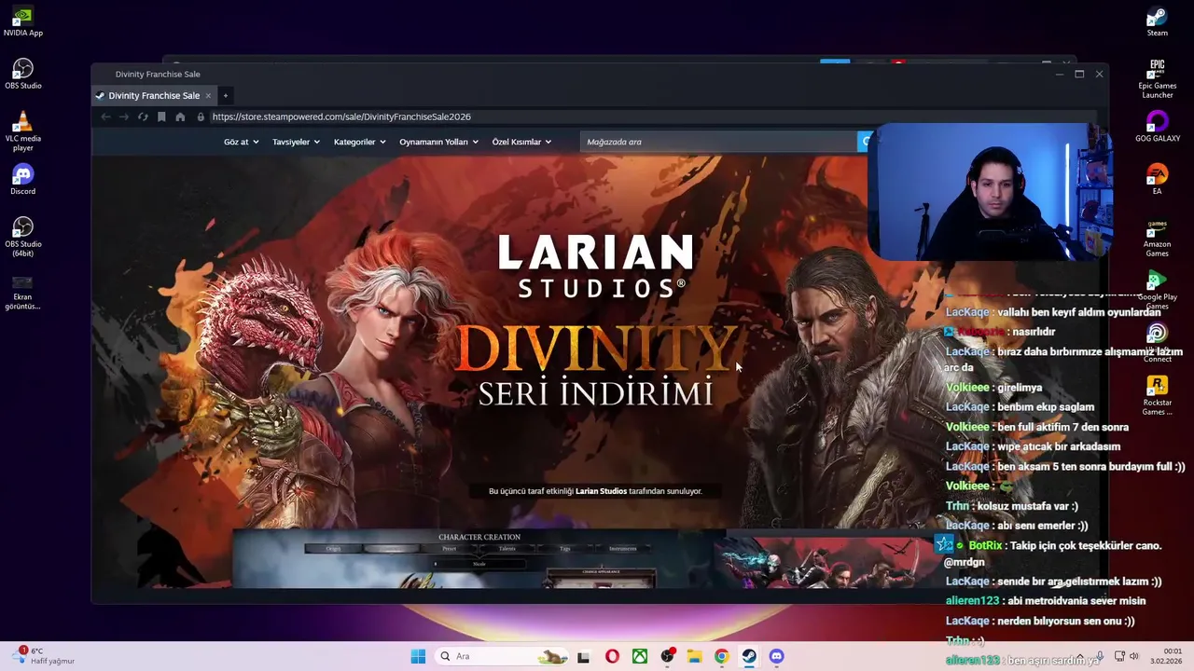Click the forward navigation arrow
The height and width of the screenshot is (671, 1194).
(123, 116)
